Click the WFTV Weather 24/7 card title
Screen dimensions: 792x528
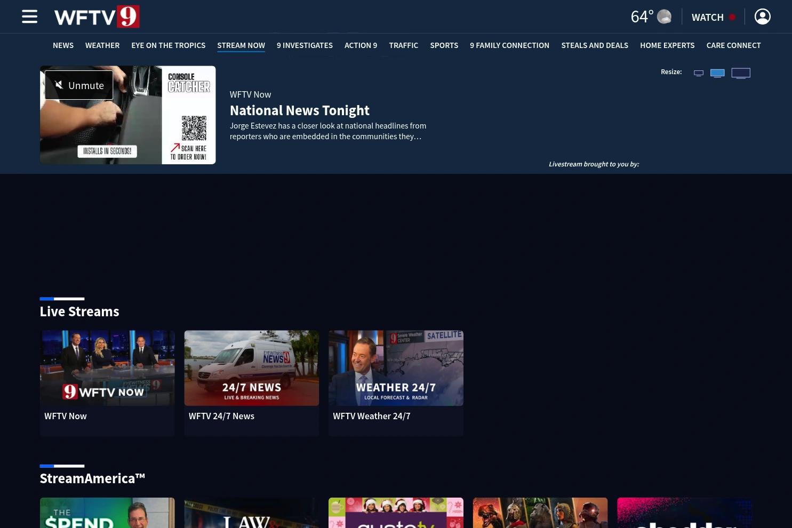[371, 416]
